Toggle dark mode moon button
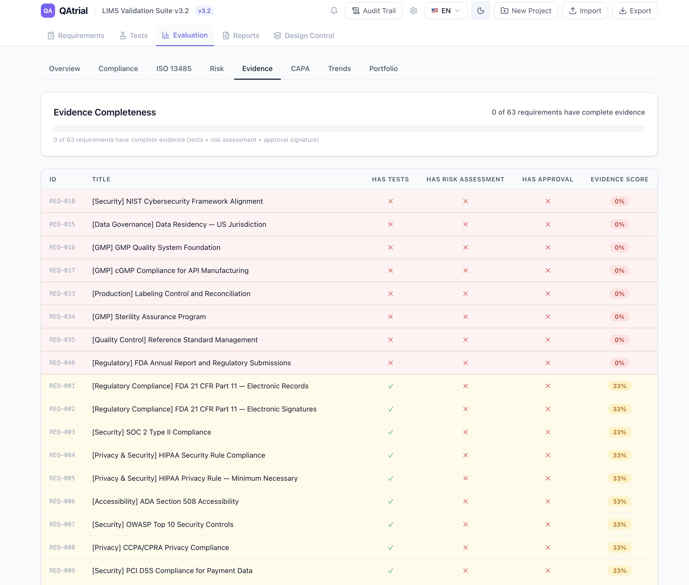Viewport: 689px width, 585px height. pos(480,11)
